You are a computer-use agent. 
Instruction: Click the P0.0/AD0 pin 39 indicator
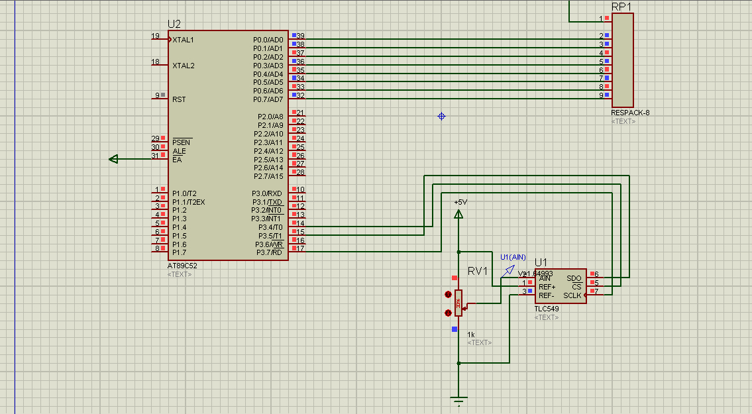point(294,35)
